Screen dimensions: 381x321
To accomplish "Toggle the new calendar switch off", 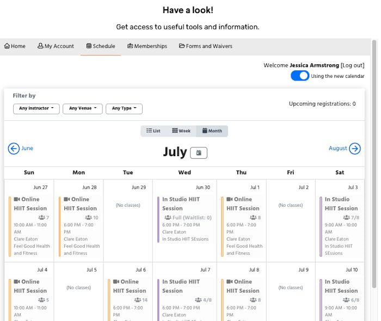I will click(x=300, y=76).
